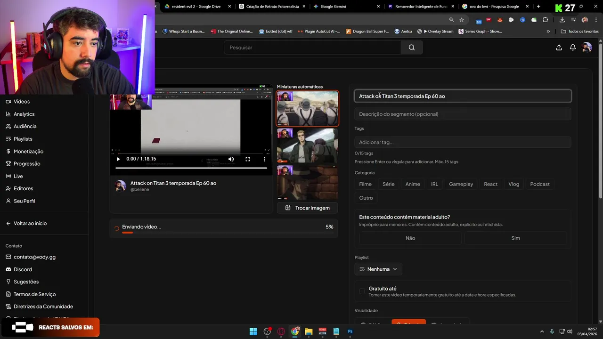Enter fullscreen on the video preview
Image resolution: width=603 pixels, height=339 pixels.
248,159
